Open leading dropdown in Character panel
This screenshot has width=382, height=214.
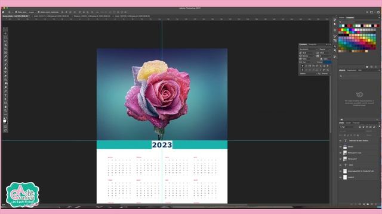325,53
